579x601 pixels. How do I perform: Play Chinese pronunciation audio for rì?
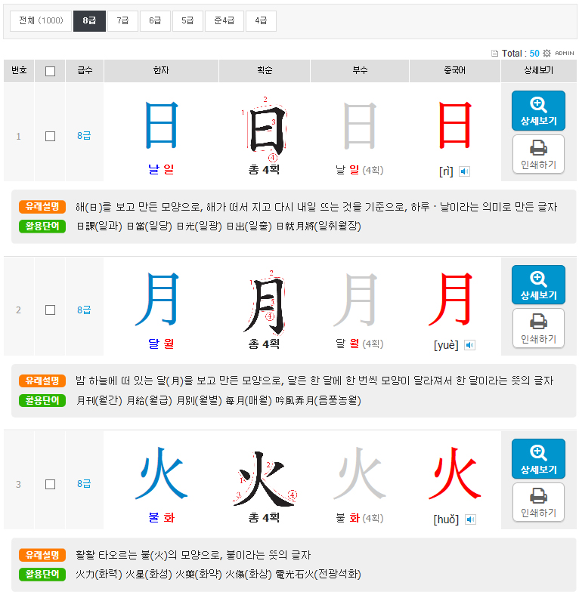pos(465,171)
